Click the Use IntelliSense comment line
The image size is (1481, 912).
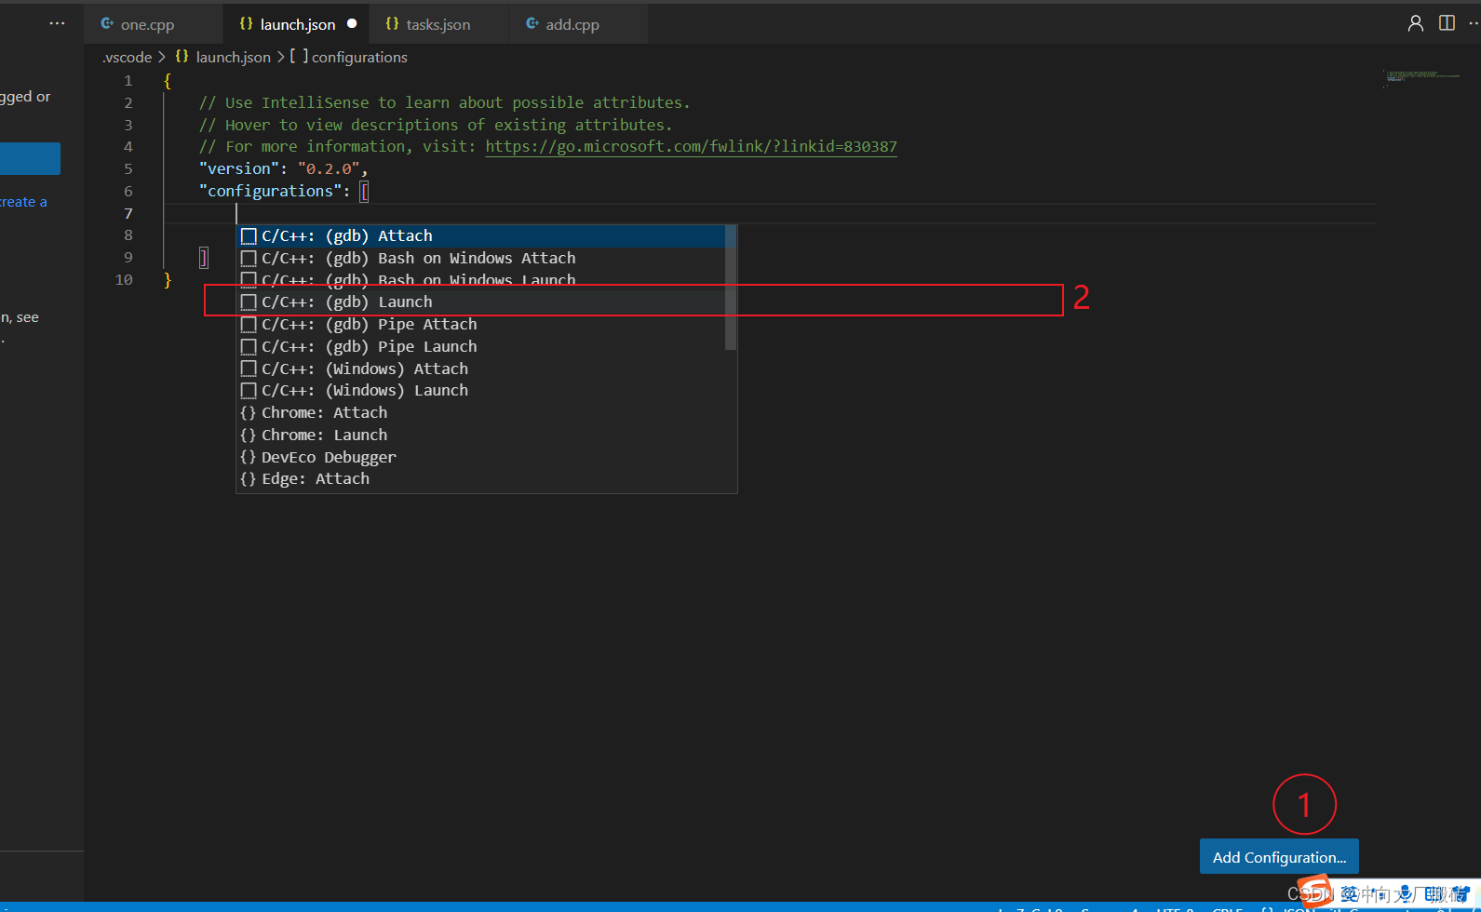tap(444, 103)
